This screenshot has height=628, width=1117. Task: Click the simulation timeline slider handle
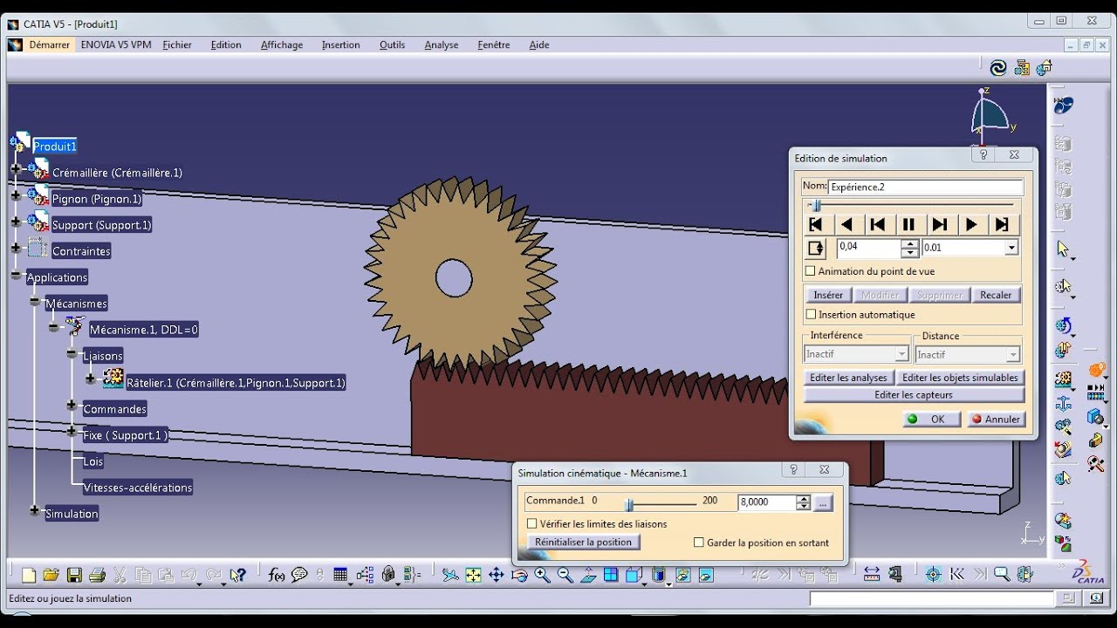pyautogui.click(x=817, y=205)
